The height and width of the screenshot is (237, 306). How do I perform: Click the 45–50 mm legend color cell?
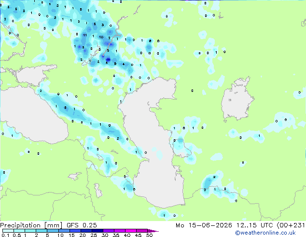142,231
